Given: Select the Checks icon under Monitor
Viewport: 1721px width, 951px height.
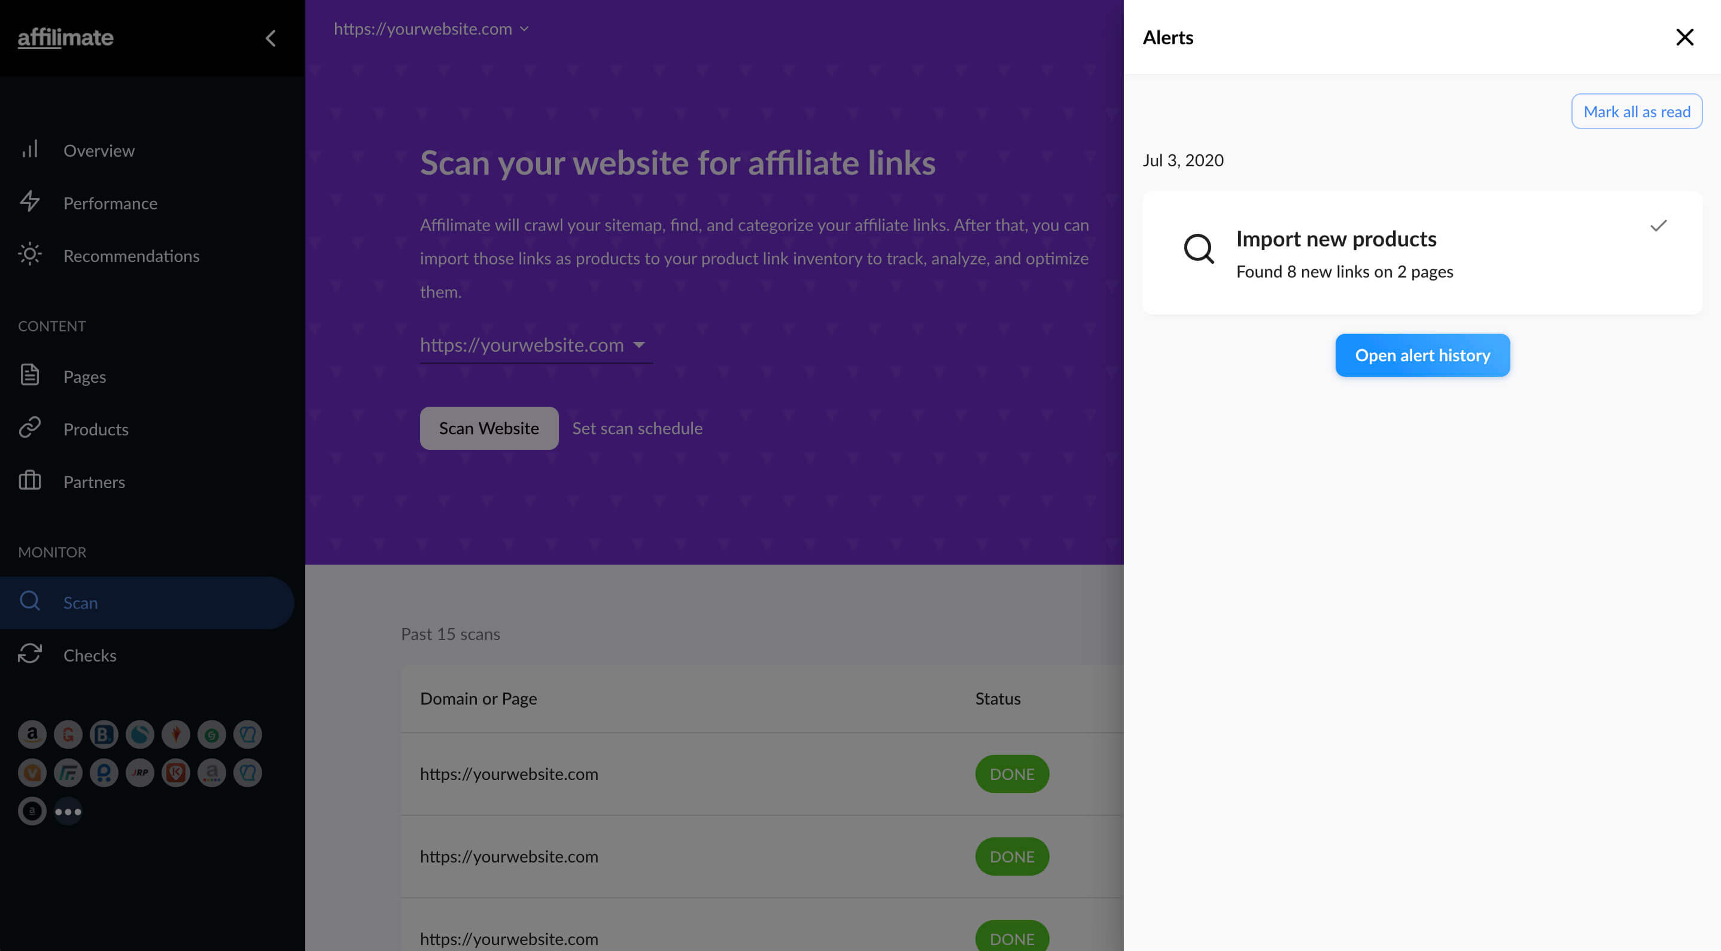Looking at the screenshot, I should pyautogui.click(x=31, y=653).
